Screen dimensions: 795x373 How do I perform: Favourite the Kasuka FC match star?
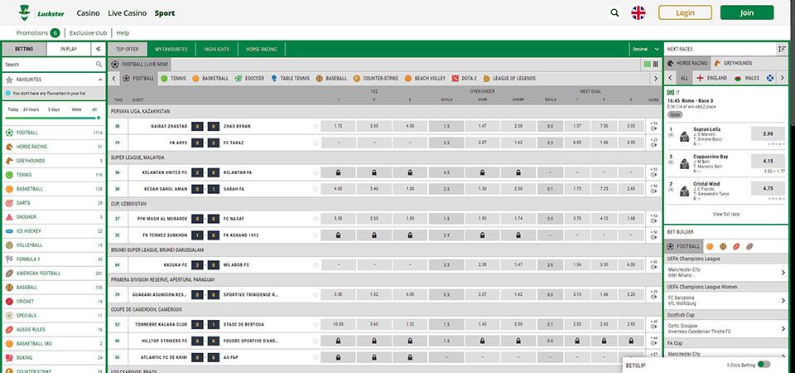point(316,265)
